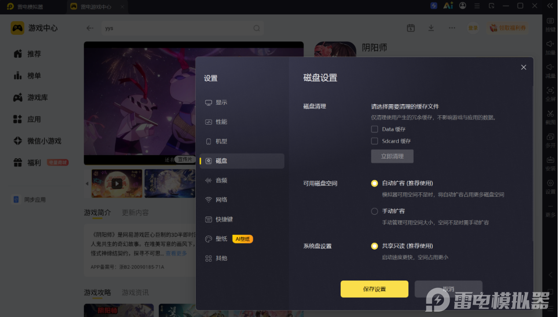
Task: Open the hamburger menu in title bar
Action: pos(477,6)
